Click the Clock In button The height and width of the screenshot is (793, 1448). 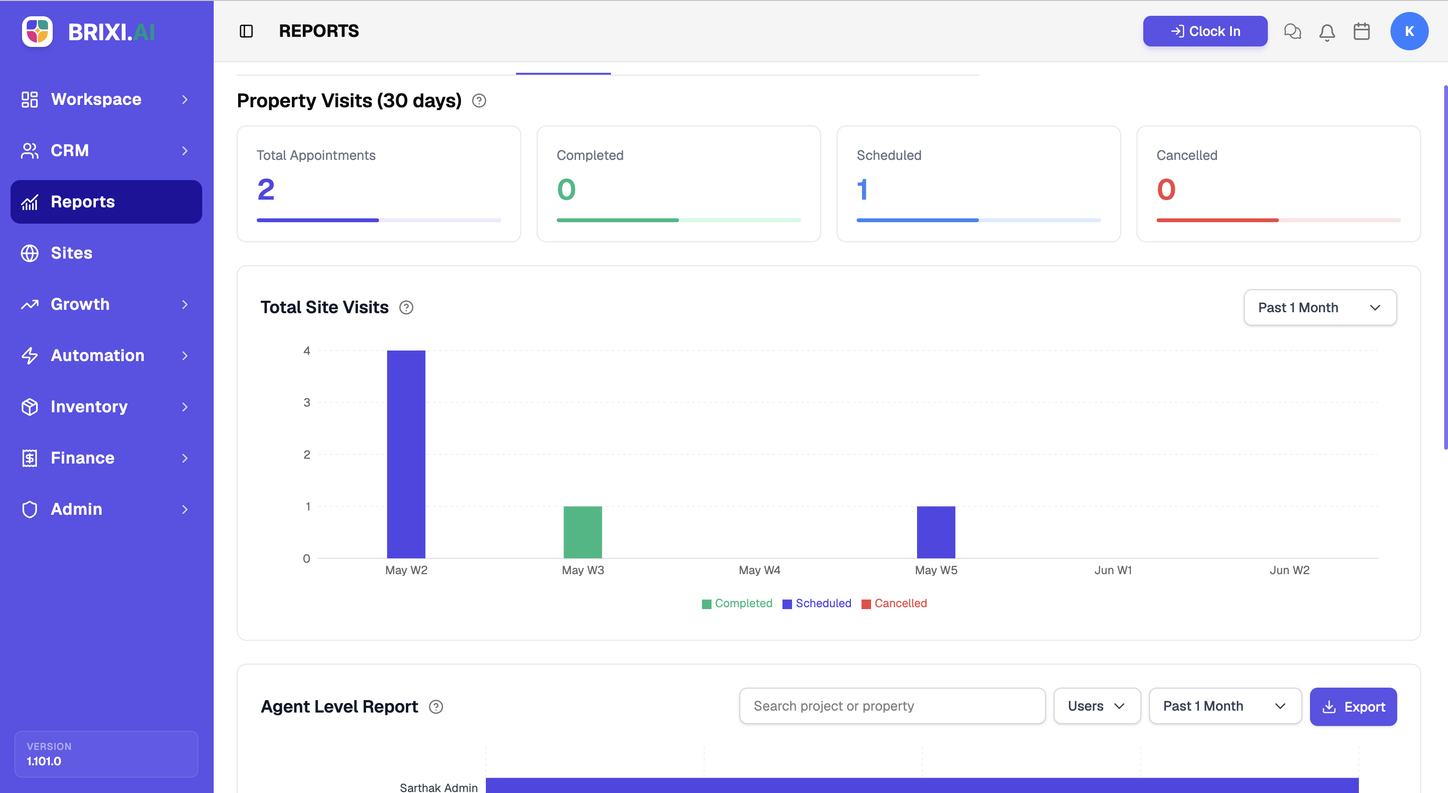(1205, 32)
